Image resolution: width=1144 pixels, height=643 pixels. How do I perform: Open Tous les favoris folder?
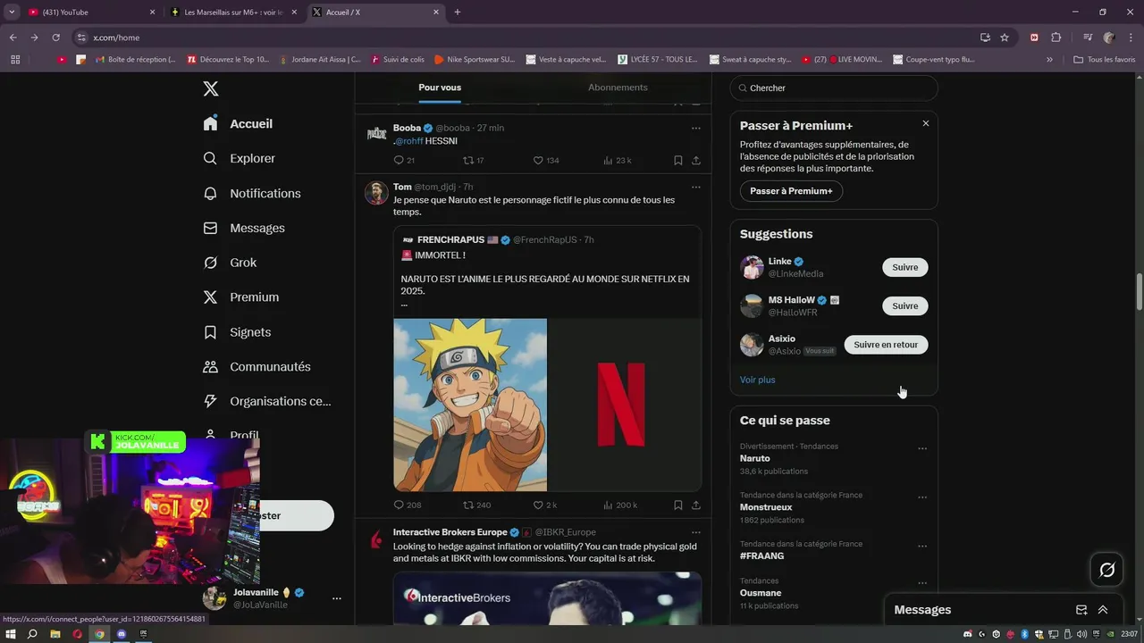click(x=1105, y=60)
